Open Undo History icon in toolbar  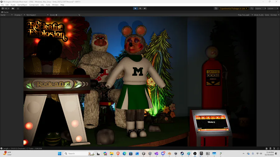216,8
